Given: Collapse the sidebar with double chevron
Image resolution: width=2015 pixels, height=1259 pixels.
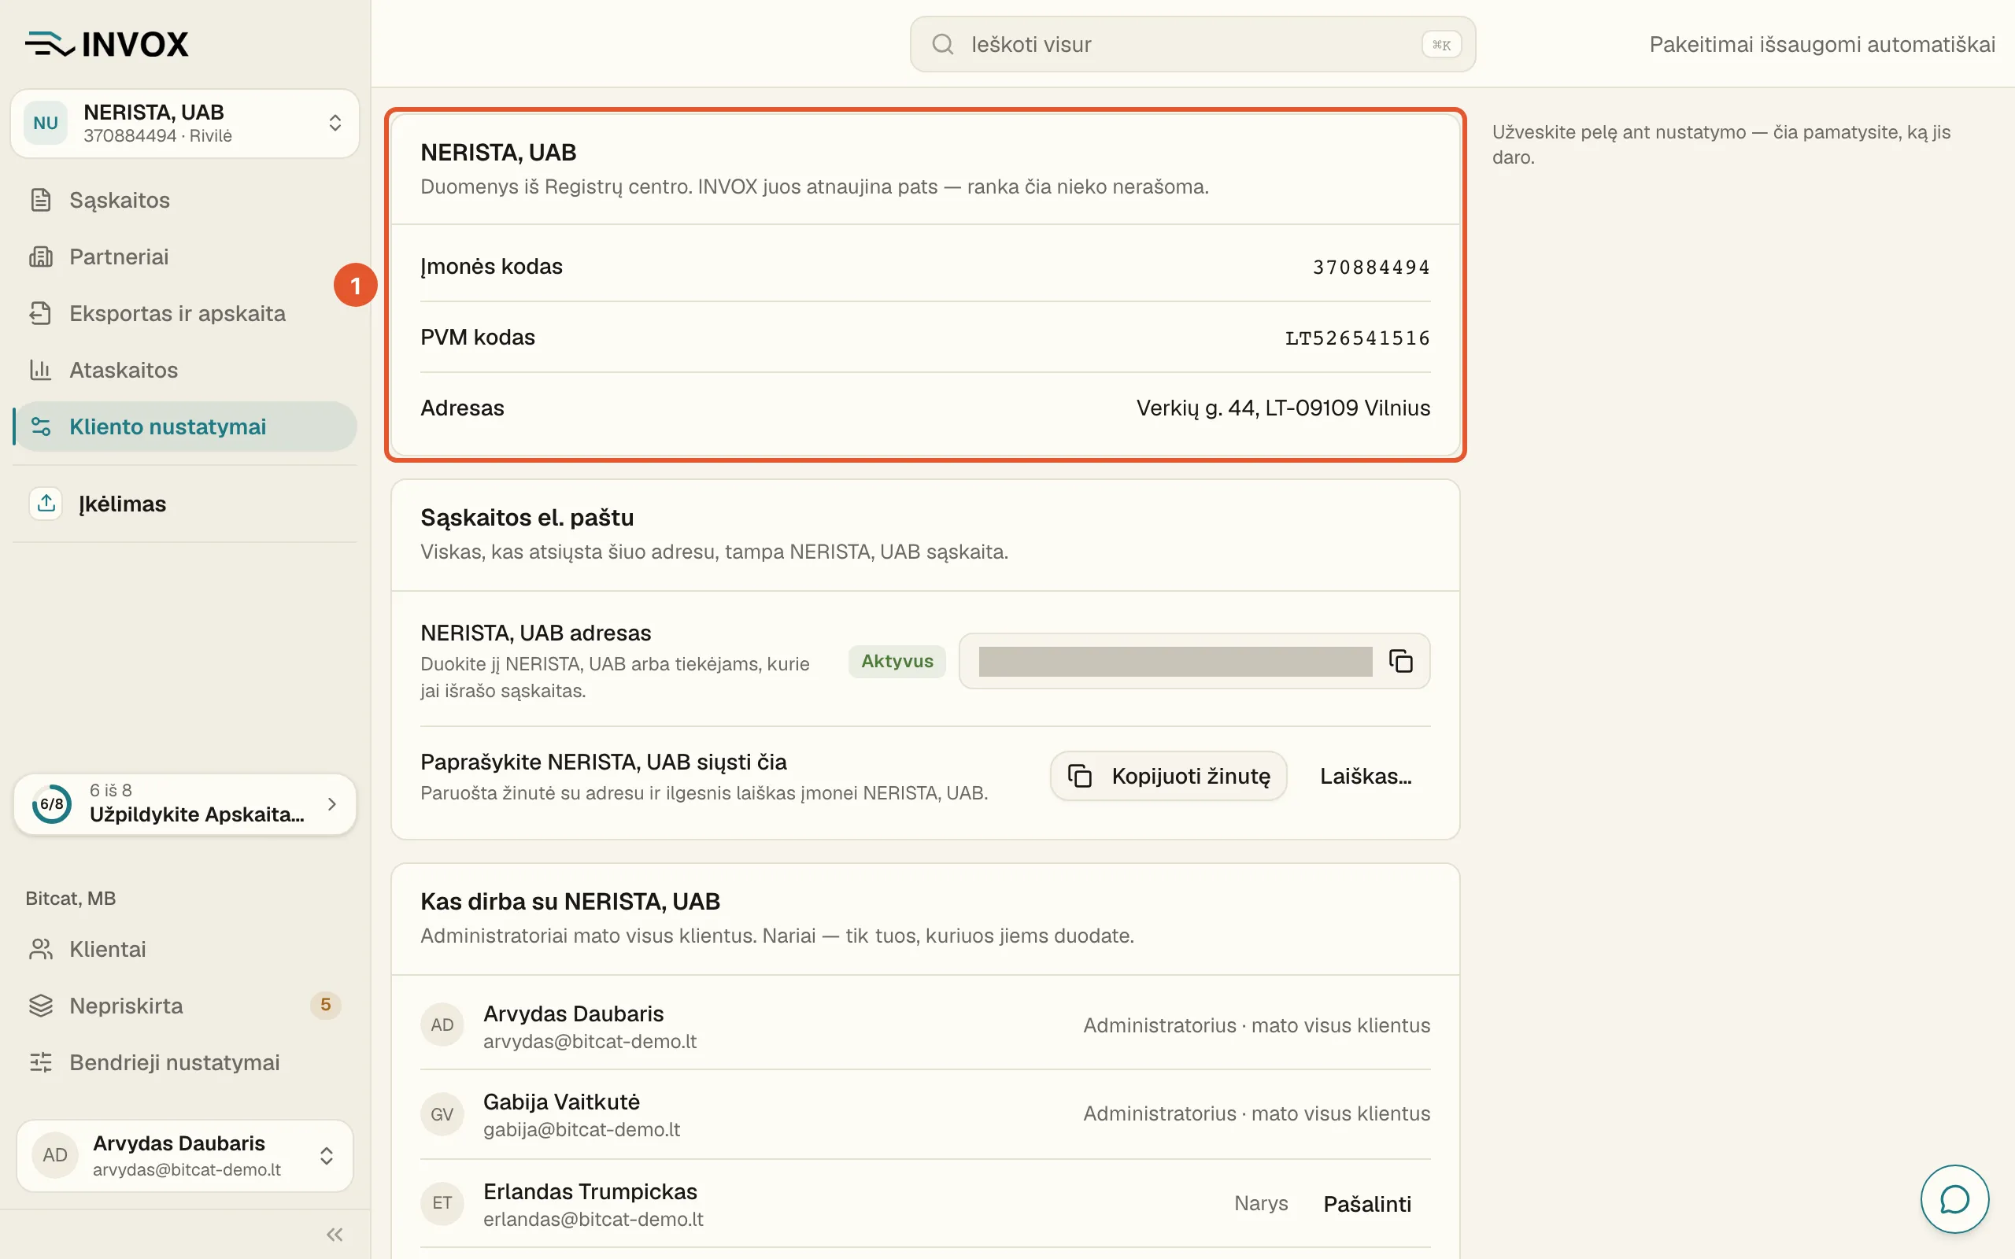Looking at the screenshot, I should [335, 1234].
